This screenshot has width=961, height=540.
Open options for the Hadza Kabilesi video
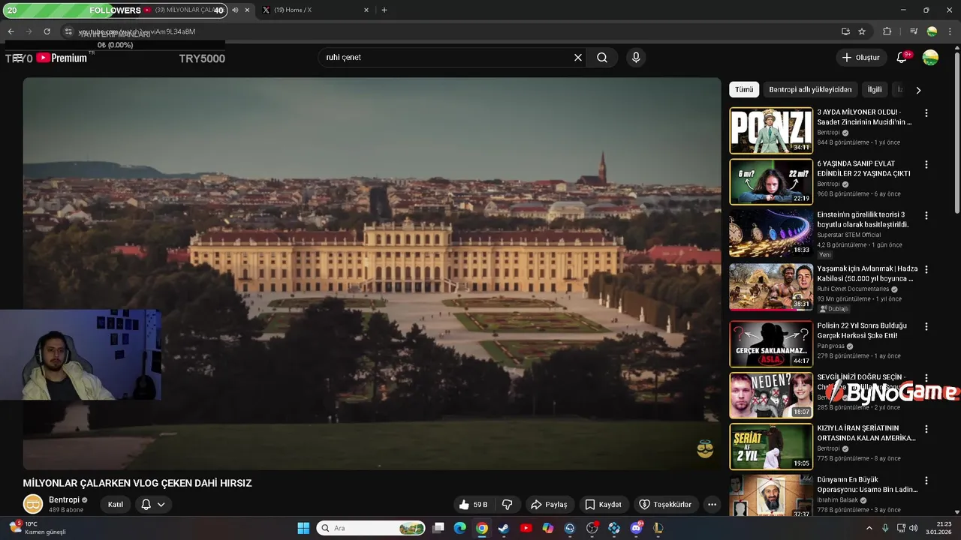926,269
